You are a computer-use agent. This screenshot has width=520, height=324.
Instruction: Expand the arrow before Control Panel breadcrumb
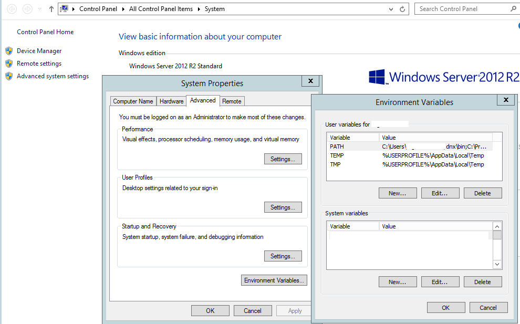74,9
